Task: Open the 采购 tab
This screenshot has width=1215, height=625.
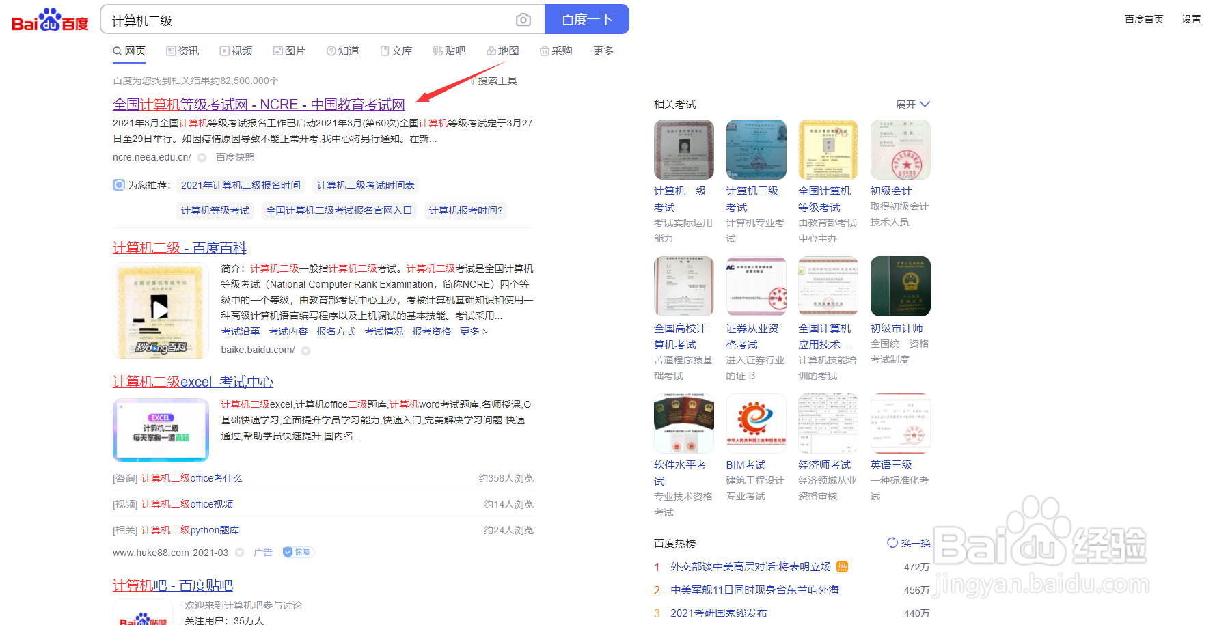Action: click(x=556, y=51)
